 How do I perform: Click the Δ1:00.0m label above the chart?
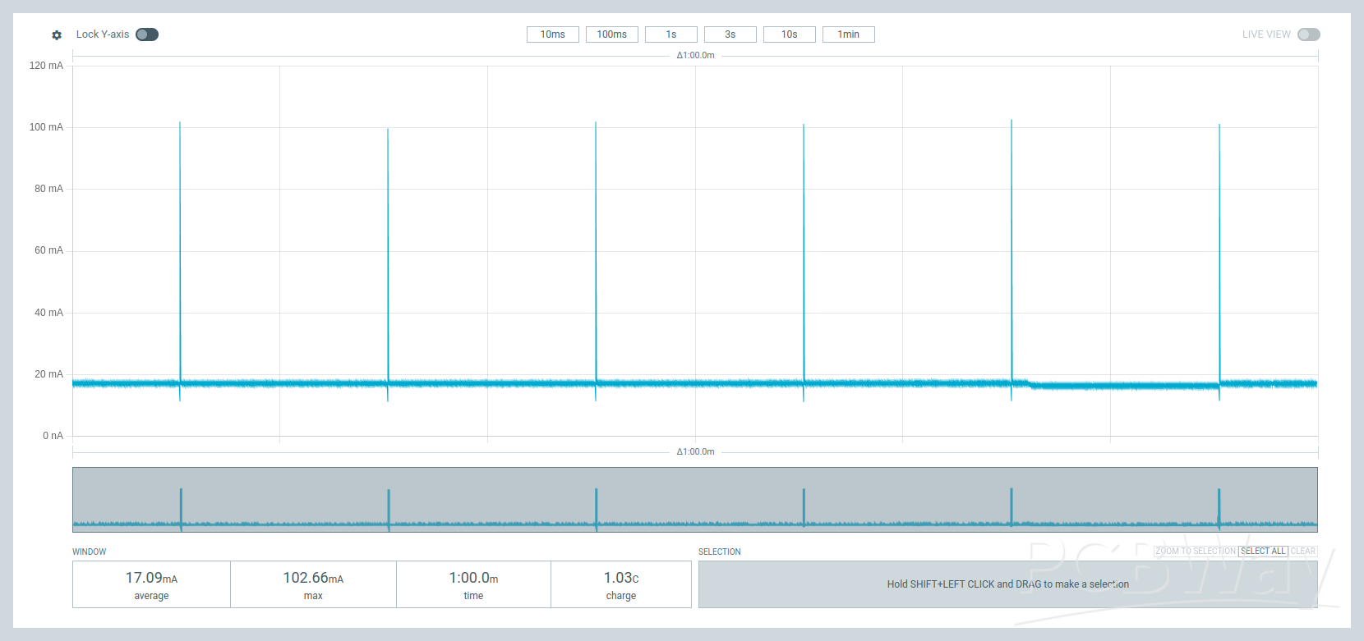695,56
